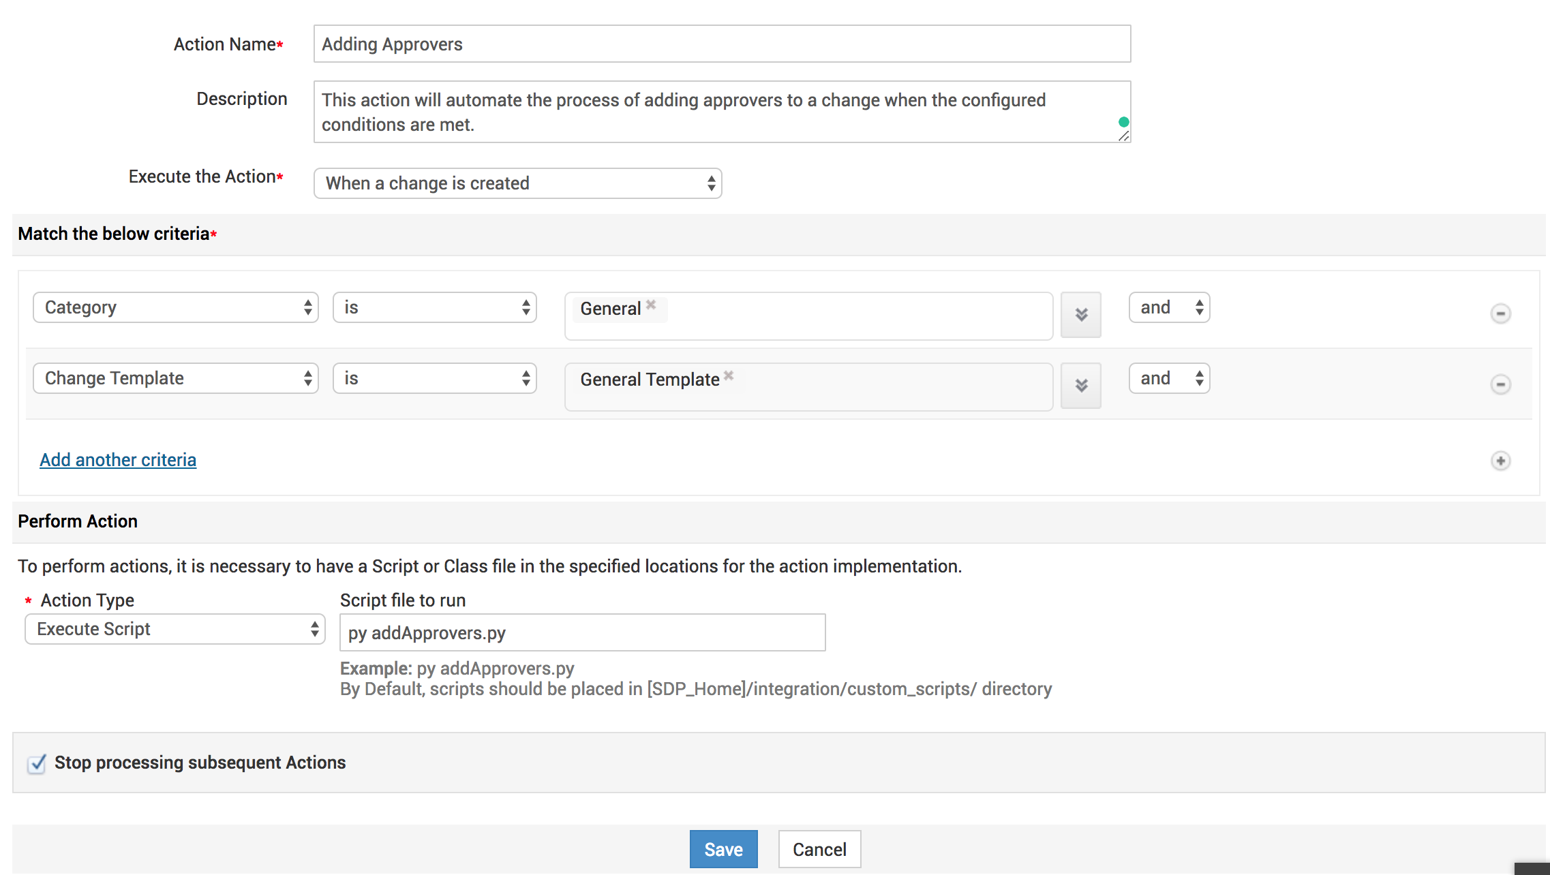Open value picker for Change Template row
This screenshot has width=1550, height=875.
pyautogui.click(x=1081, y=386)
